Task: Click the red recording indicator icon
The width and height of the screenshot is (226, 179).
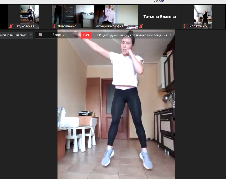Action: click(x=40, y=35)
